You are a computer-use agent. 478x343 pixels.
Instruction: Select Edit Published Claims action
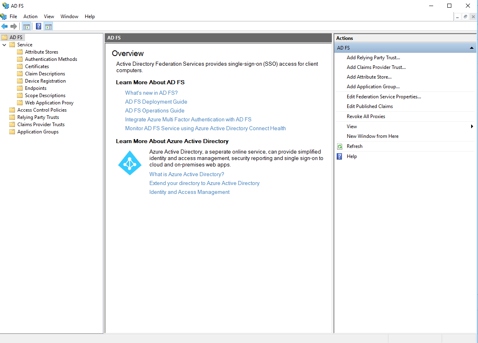(x=370, y=106)
